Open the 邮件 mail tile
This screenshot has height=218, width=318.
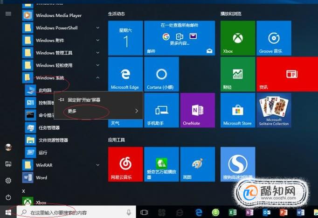(x=180, y=38)
